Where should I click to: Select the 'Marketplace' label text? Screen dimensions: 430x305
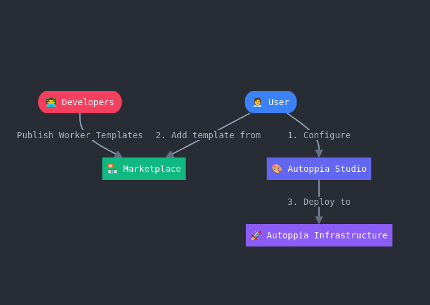tap(152, 169)
